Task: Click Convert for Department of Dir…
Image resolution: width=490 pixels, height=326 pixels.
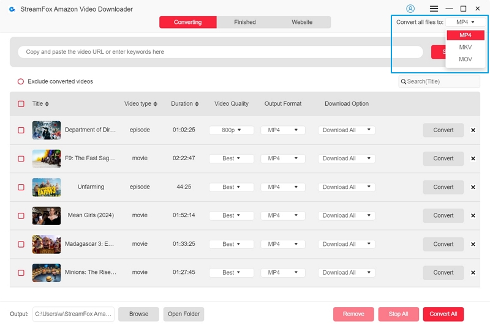Action: pyautogui.click(x=443, y=130)
